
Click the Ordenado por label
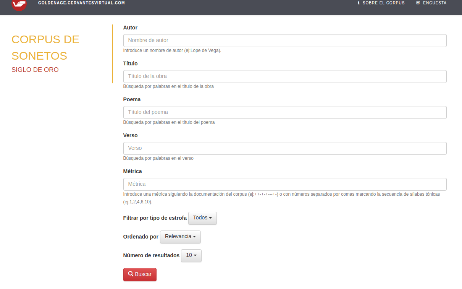coord(141,237)
